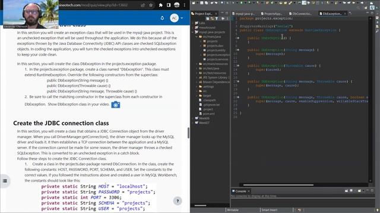380x213 pixels.
Task: Open the browser side panel icon
Action: (169, 5)
